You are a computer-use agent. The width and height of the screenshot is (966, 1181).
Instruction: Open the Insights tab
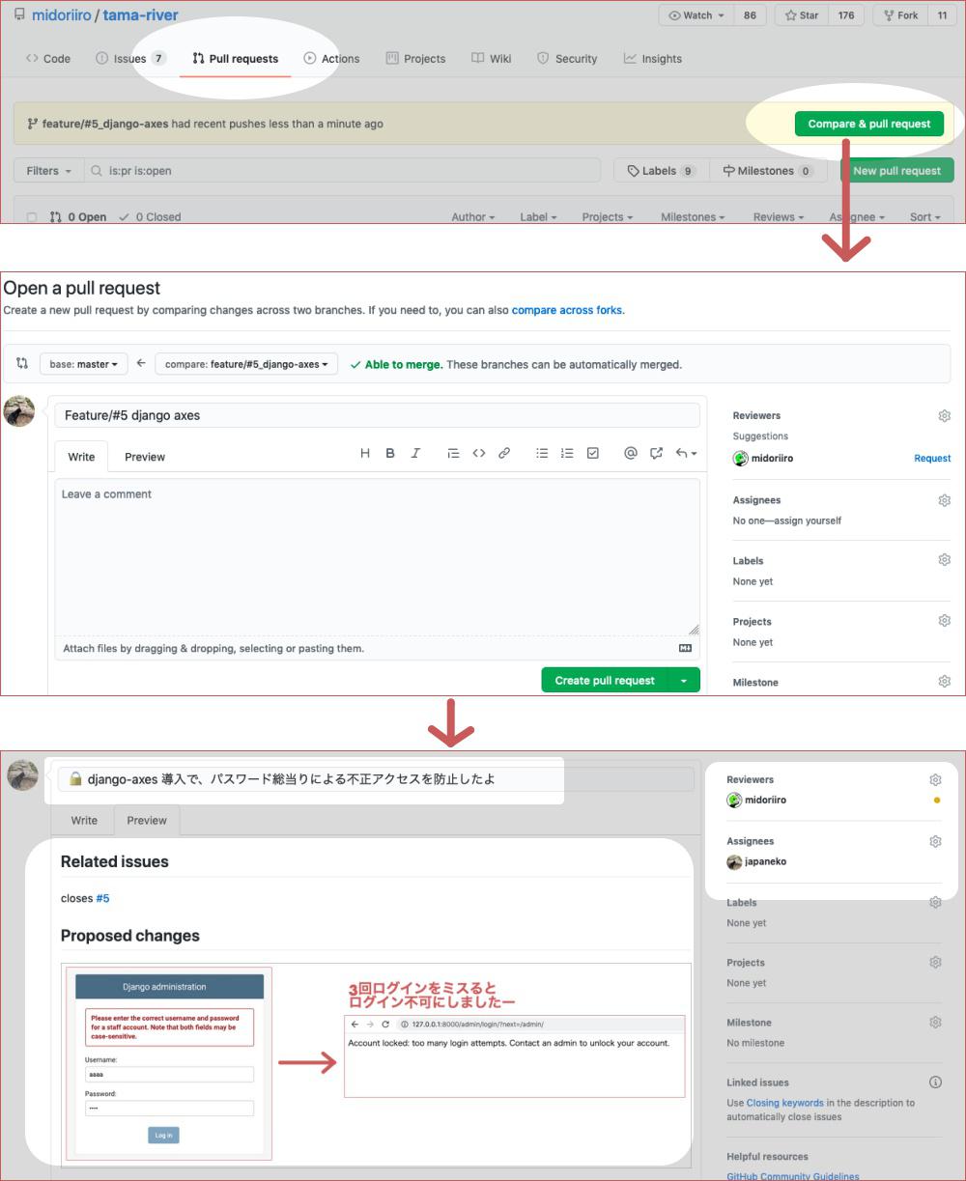point(653,59)
